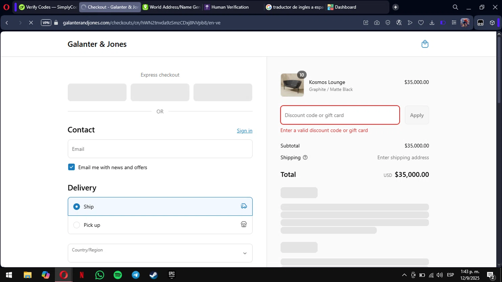Search tabs with the magnifier icon
The height and width of the screenshot is (282, 502).
(x=455, y=7)
